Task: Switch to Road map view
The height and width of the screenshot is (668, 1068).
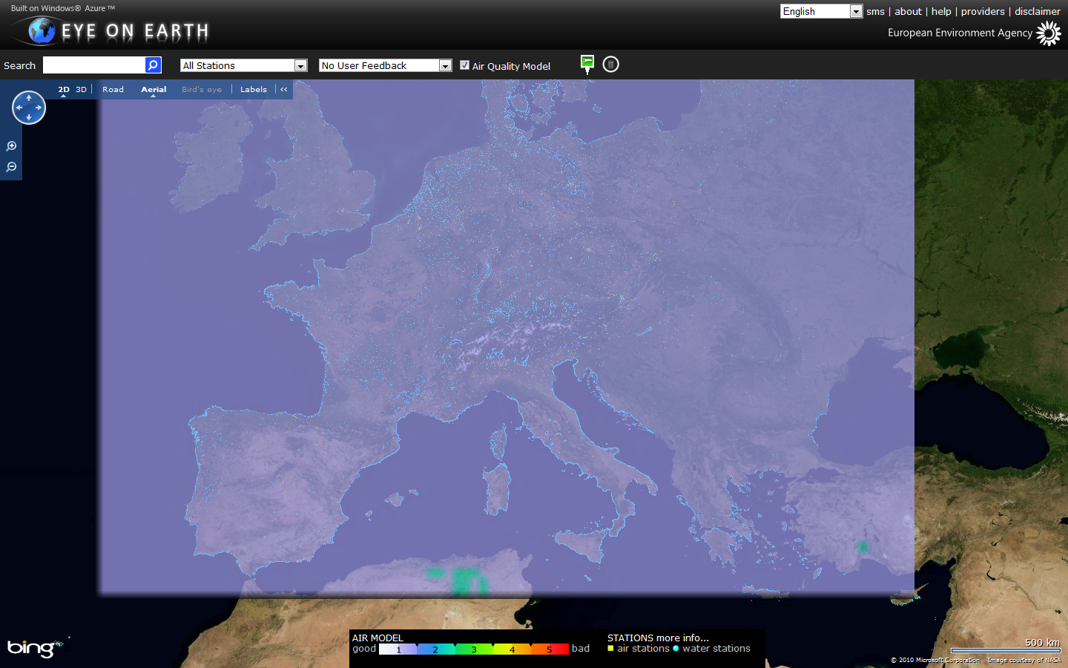Action: coord(113,89)
